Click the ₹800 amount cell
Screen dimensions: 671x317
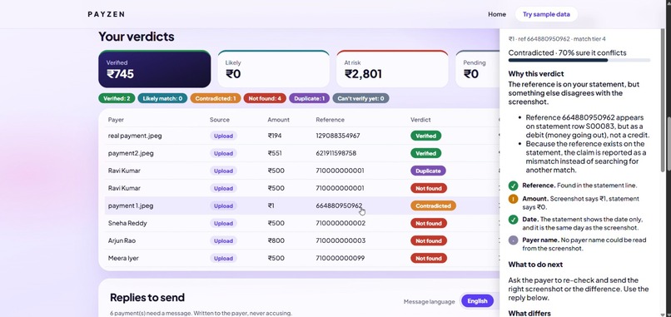pyautogui.click(x=276, y=240)
